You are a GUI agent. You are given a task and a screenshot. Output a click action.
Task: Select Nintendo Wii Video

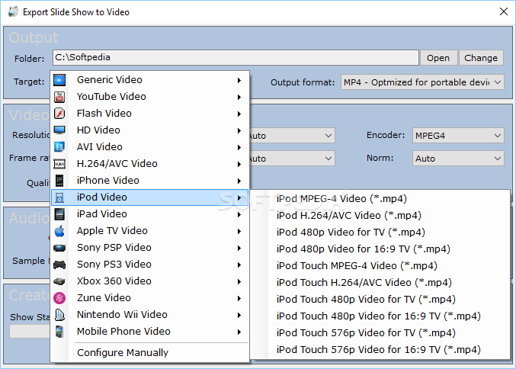[150, 315]
